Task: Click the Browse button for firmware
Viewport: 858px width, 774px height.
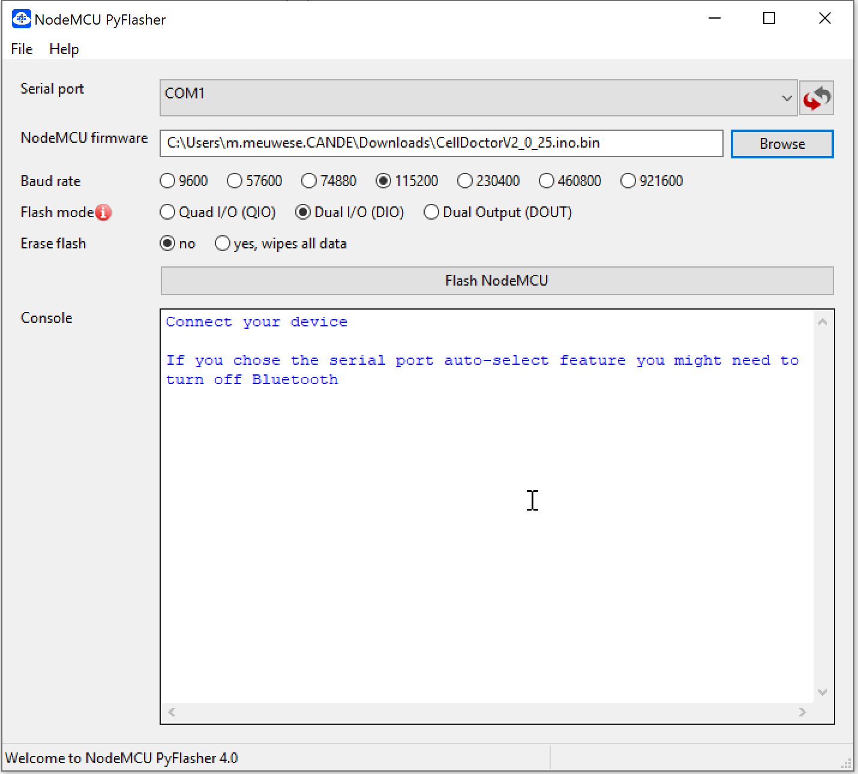Action: pos(782,144)
